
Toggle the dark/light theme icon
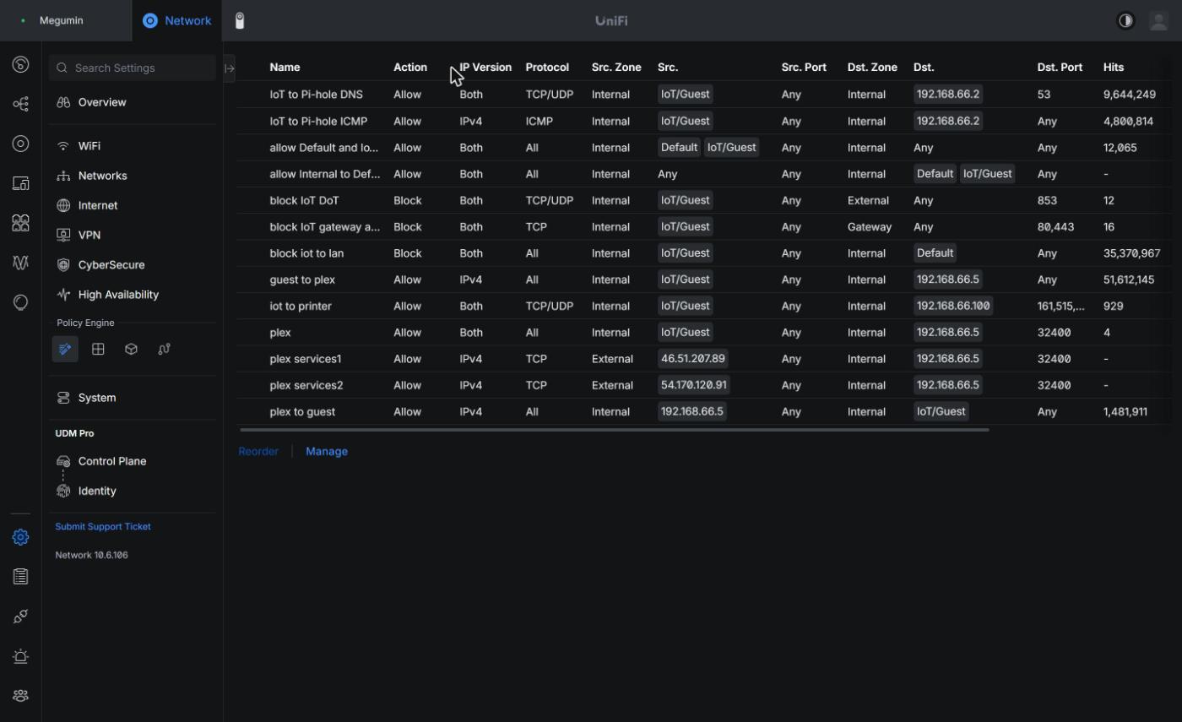[x=1125, y=20]
